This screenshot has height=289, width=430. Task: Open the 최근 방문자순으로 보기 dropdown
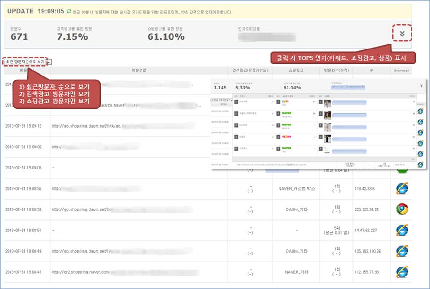click(49, 62)
